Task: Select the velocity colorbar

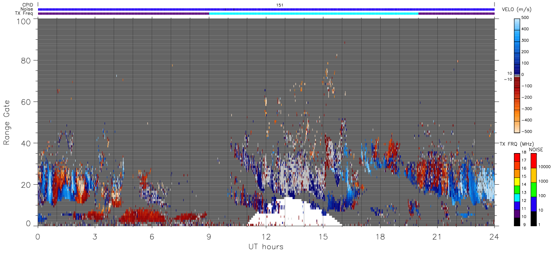Action: [518, 75]
